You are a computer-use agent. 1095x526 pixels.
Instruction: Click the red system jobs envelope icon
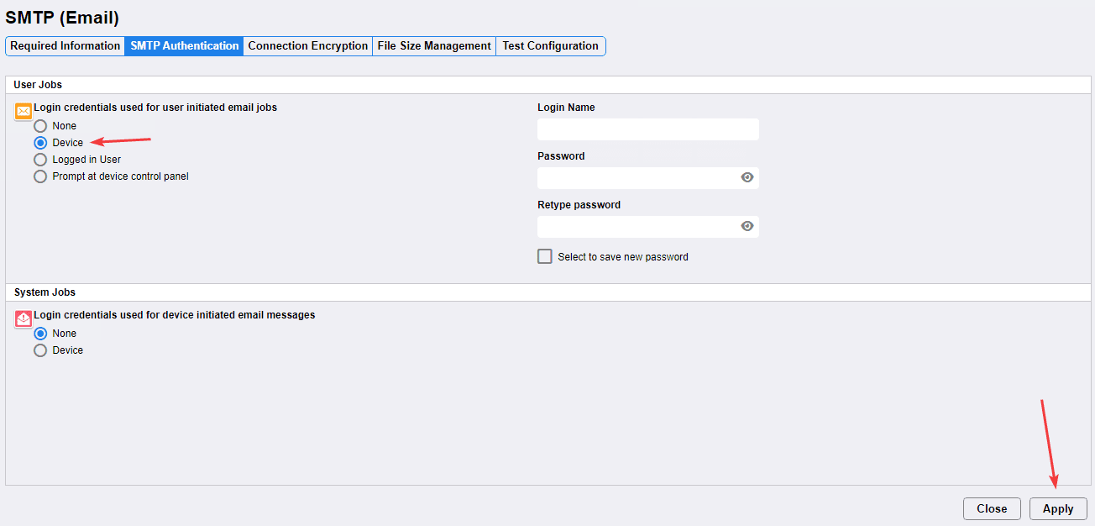click(24, 318)
